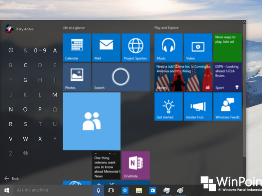Image resolution: width=262 pixels, height=196 pixels.
Task: Open the Paint palette taskbar icon
Action: [180, 190]
